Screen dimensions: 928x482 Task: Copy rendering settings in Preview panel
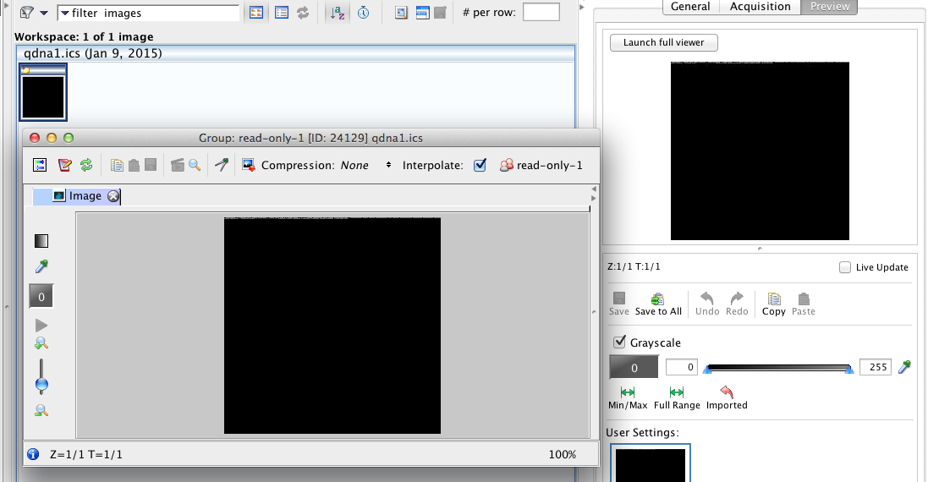click(773, 304)
